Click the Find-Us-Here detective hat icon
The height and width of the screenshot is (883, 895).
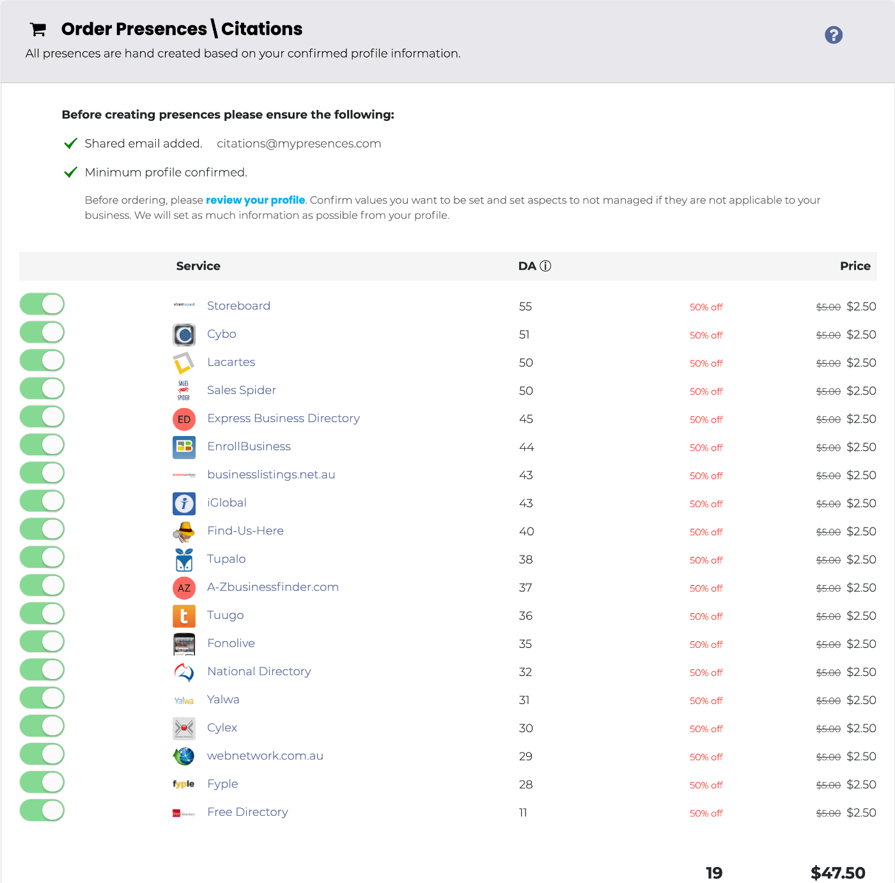[184, 531]
